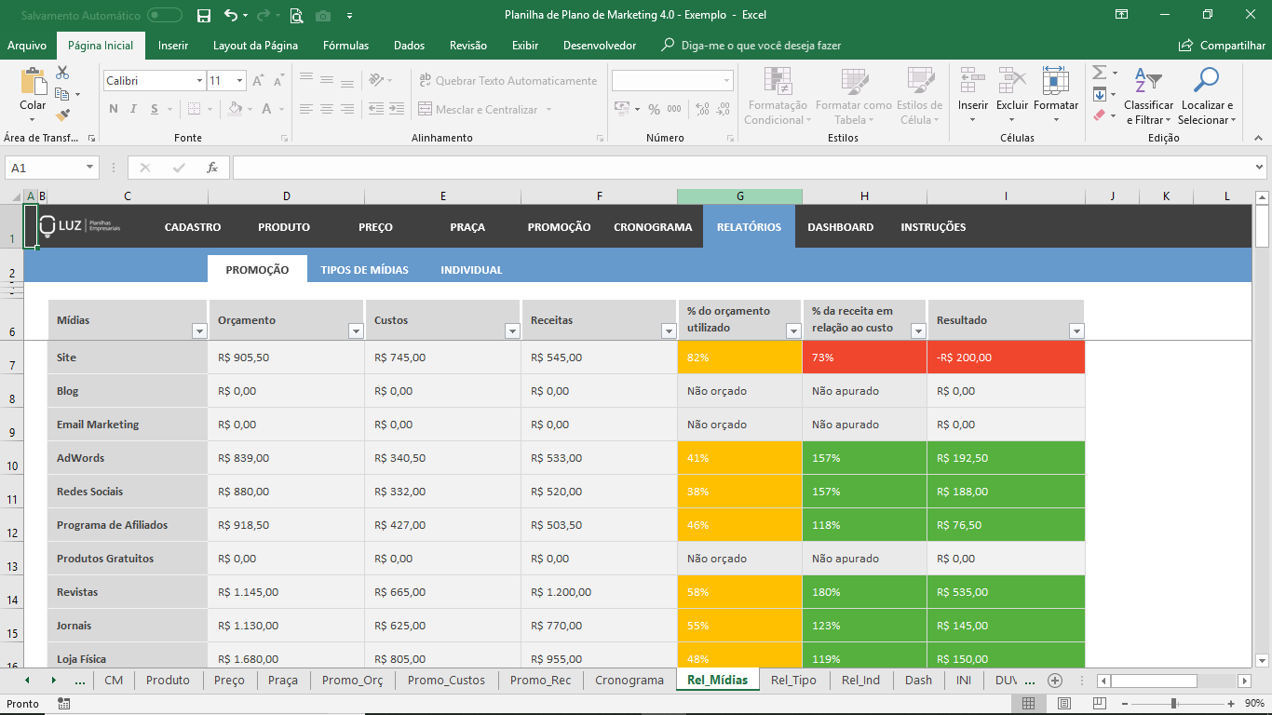The image size is (1272, 715).
Task: Toggle Quebrar Texto Automaticamente
Action: pos(507,81)
